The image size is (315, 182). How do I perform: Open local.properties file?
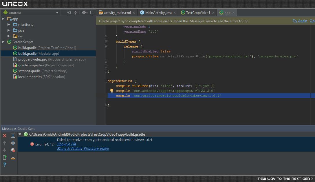[48, 77]
